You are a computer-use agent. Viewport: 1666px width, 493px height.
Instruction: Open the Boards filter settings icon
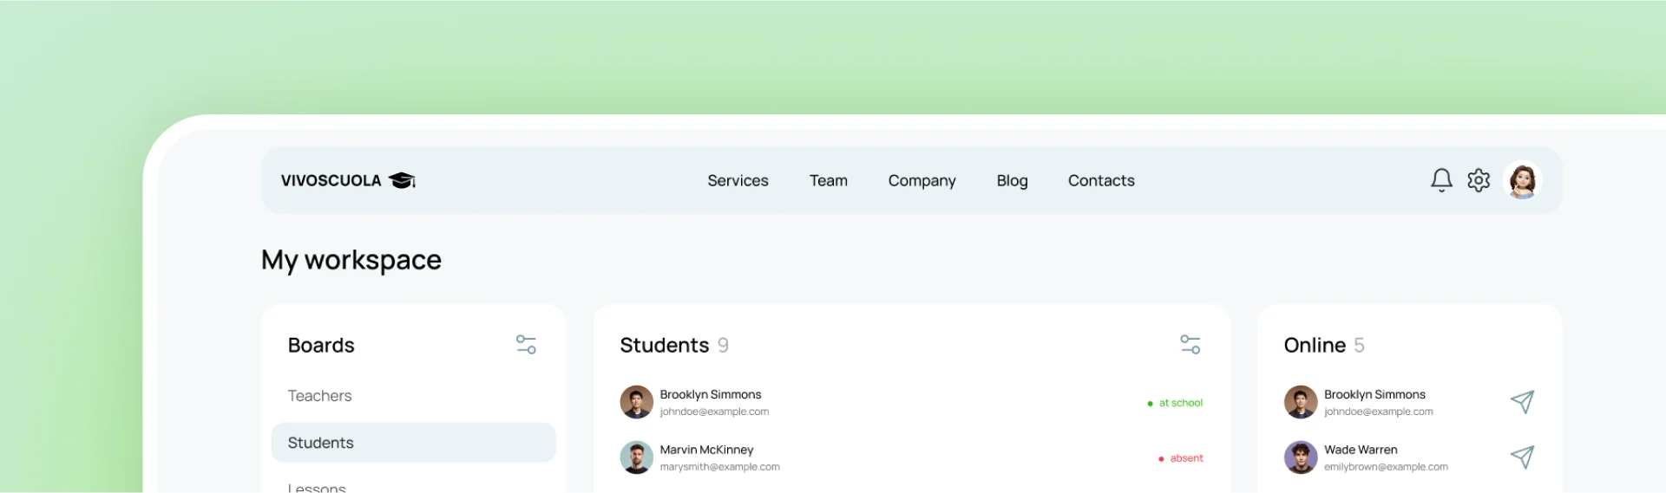coord(526,345)
